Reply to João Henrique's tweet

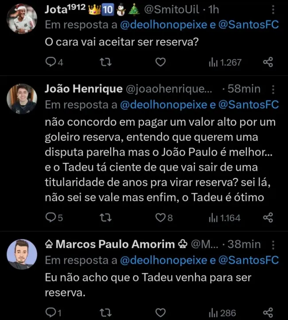[51, 217]
